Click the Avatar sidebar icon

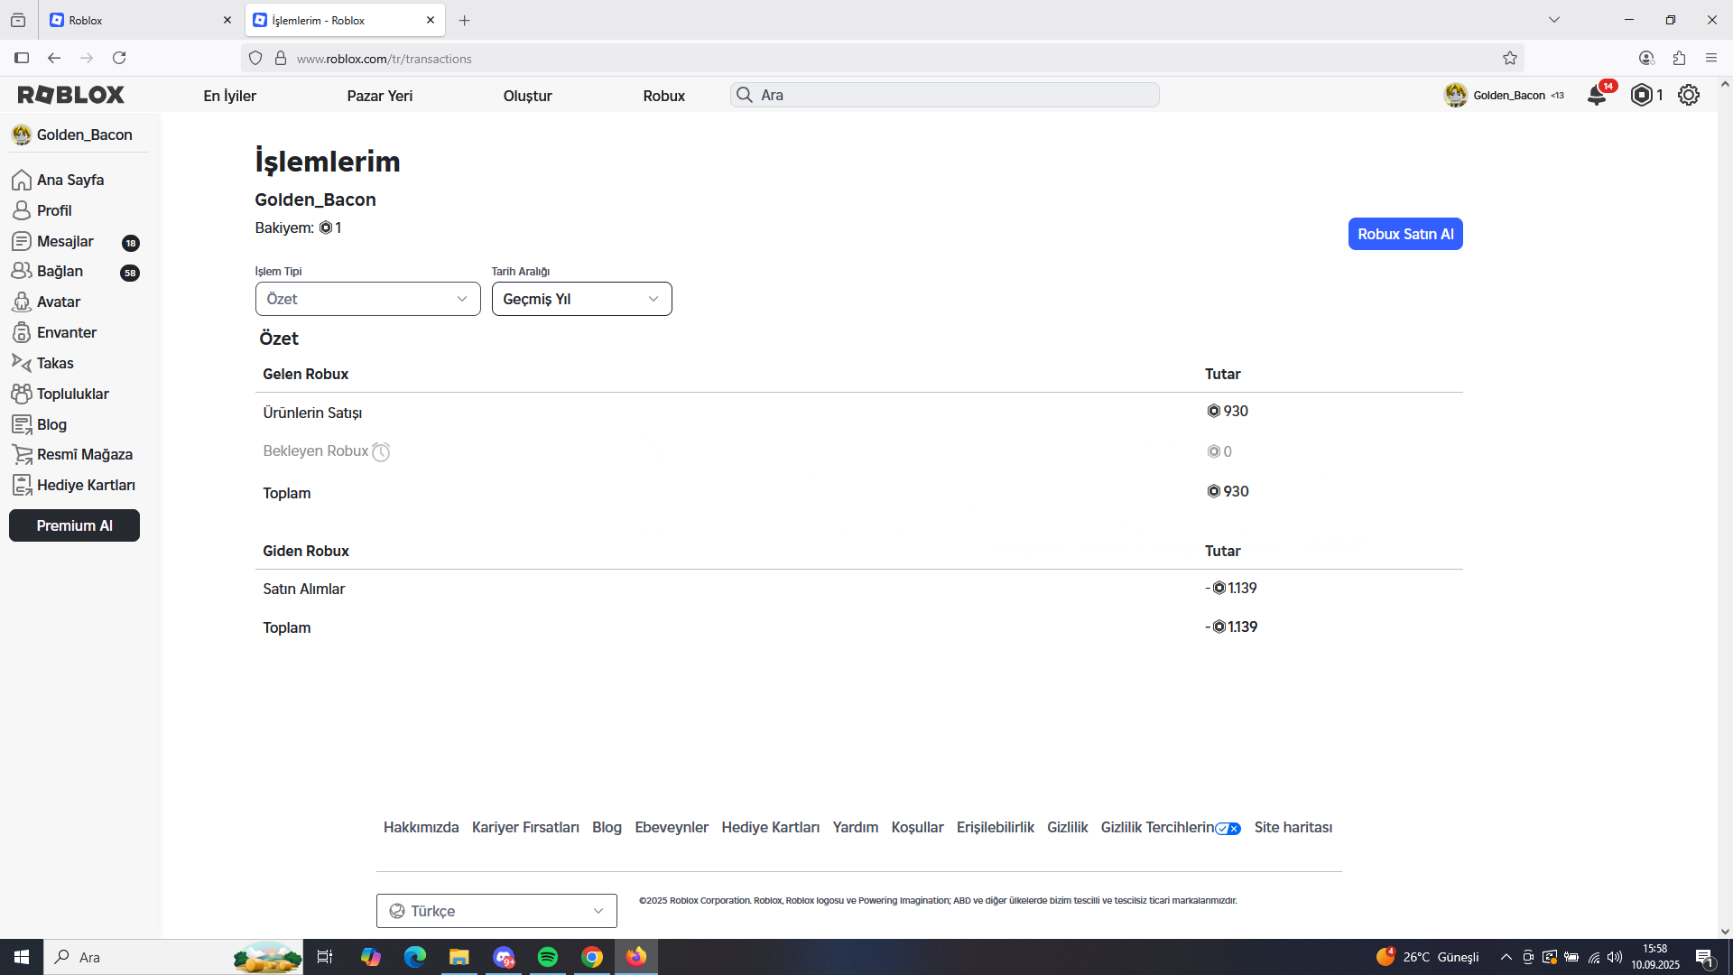tap(22, 302)
